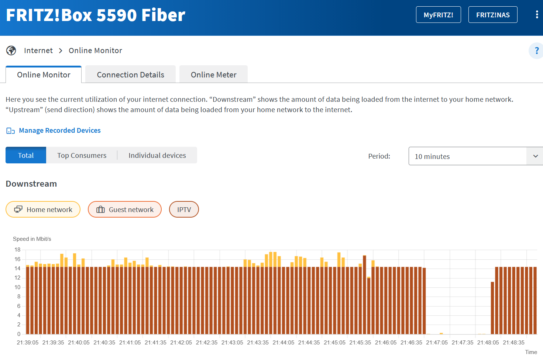Open the three-dot menu in header
Screen dimensions: 543x357
tap(536, 15)
